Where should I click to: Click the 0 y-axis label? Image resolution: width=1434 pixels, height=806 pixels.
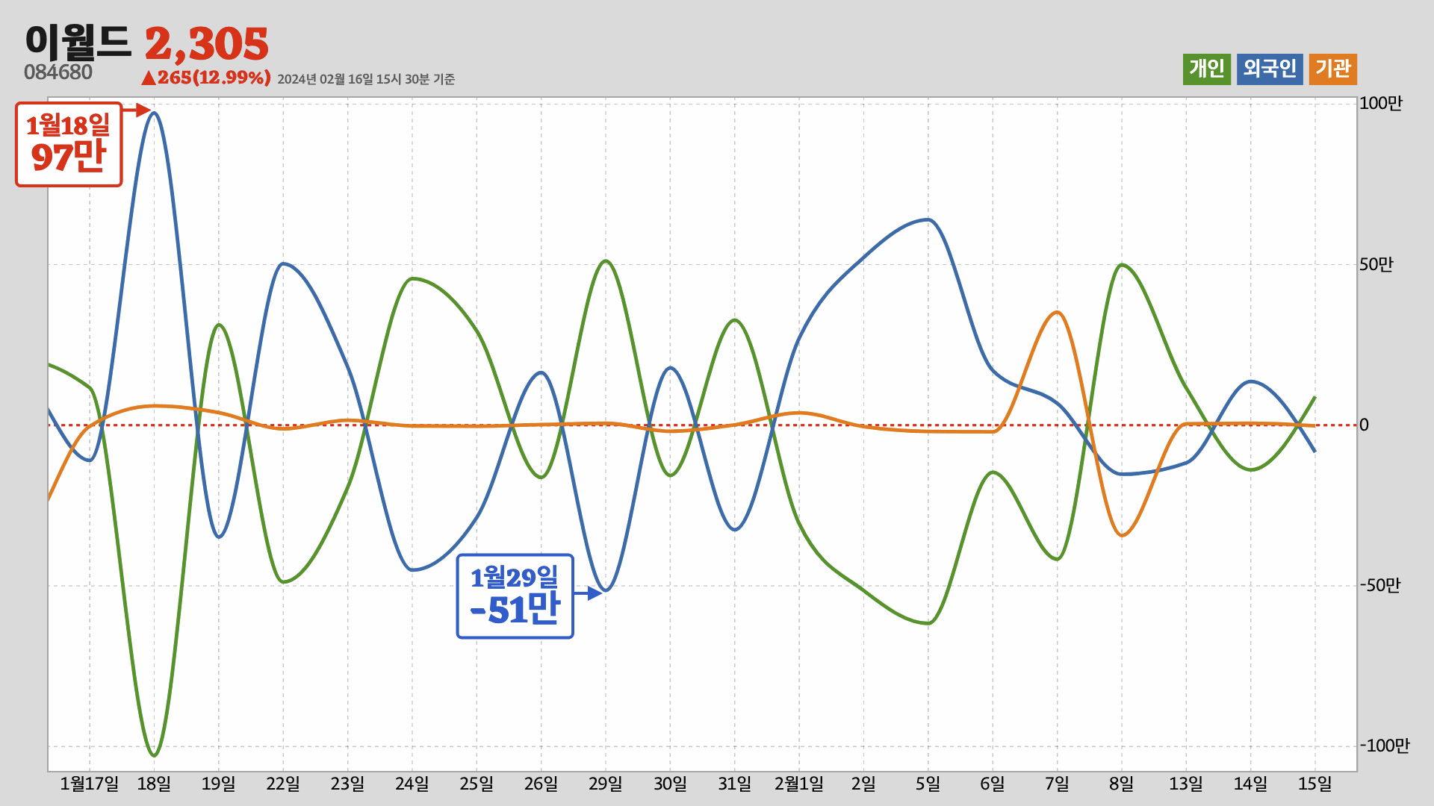[x=1365, y=425]
